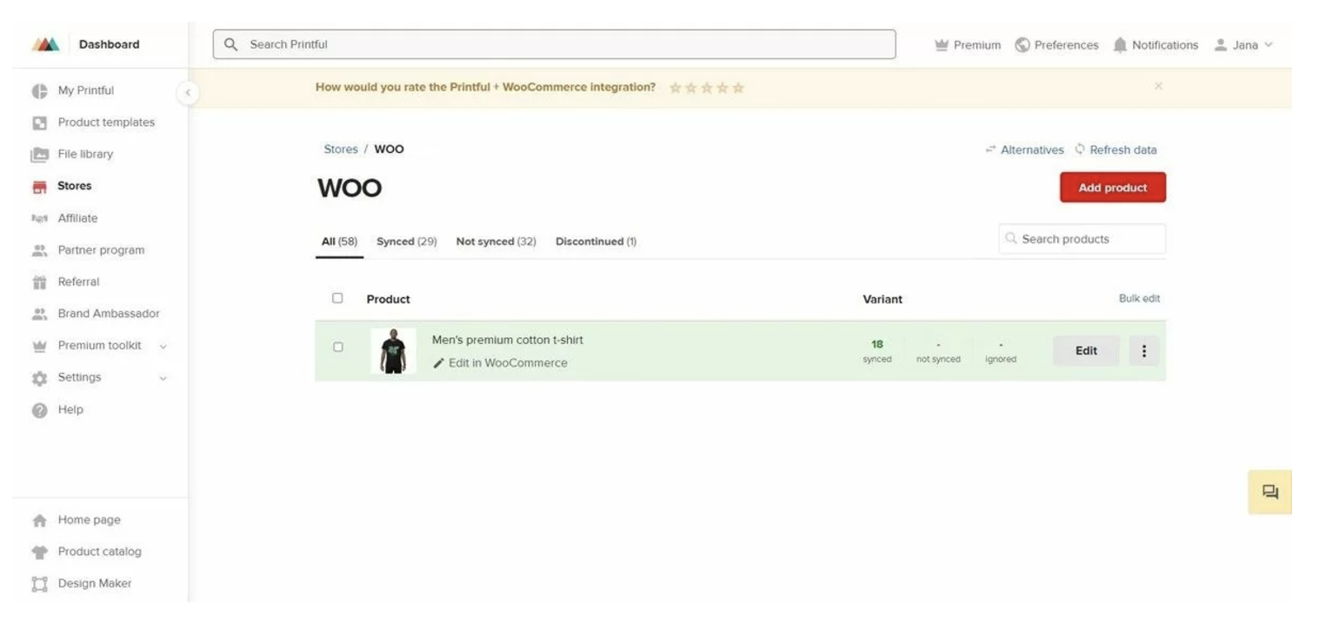This screenshot has width=1339, height=617.
Task: Click the user avatar icon beside Jana
Action: pyautogui.click(x=1221, y=45)
